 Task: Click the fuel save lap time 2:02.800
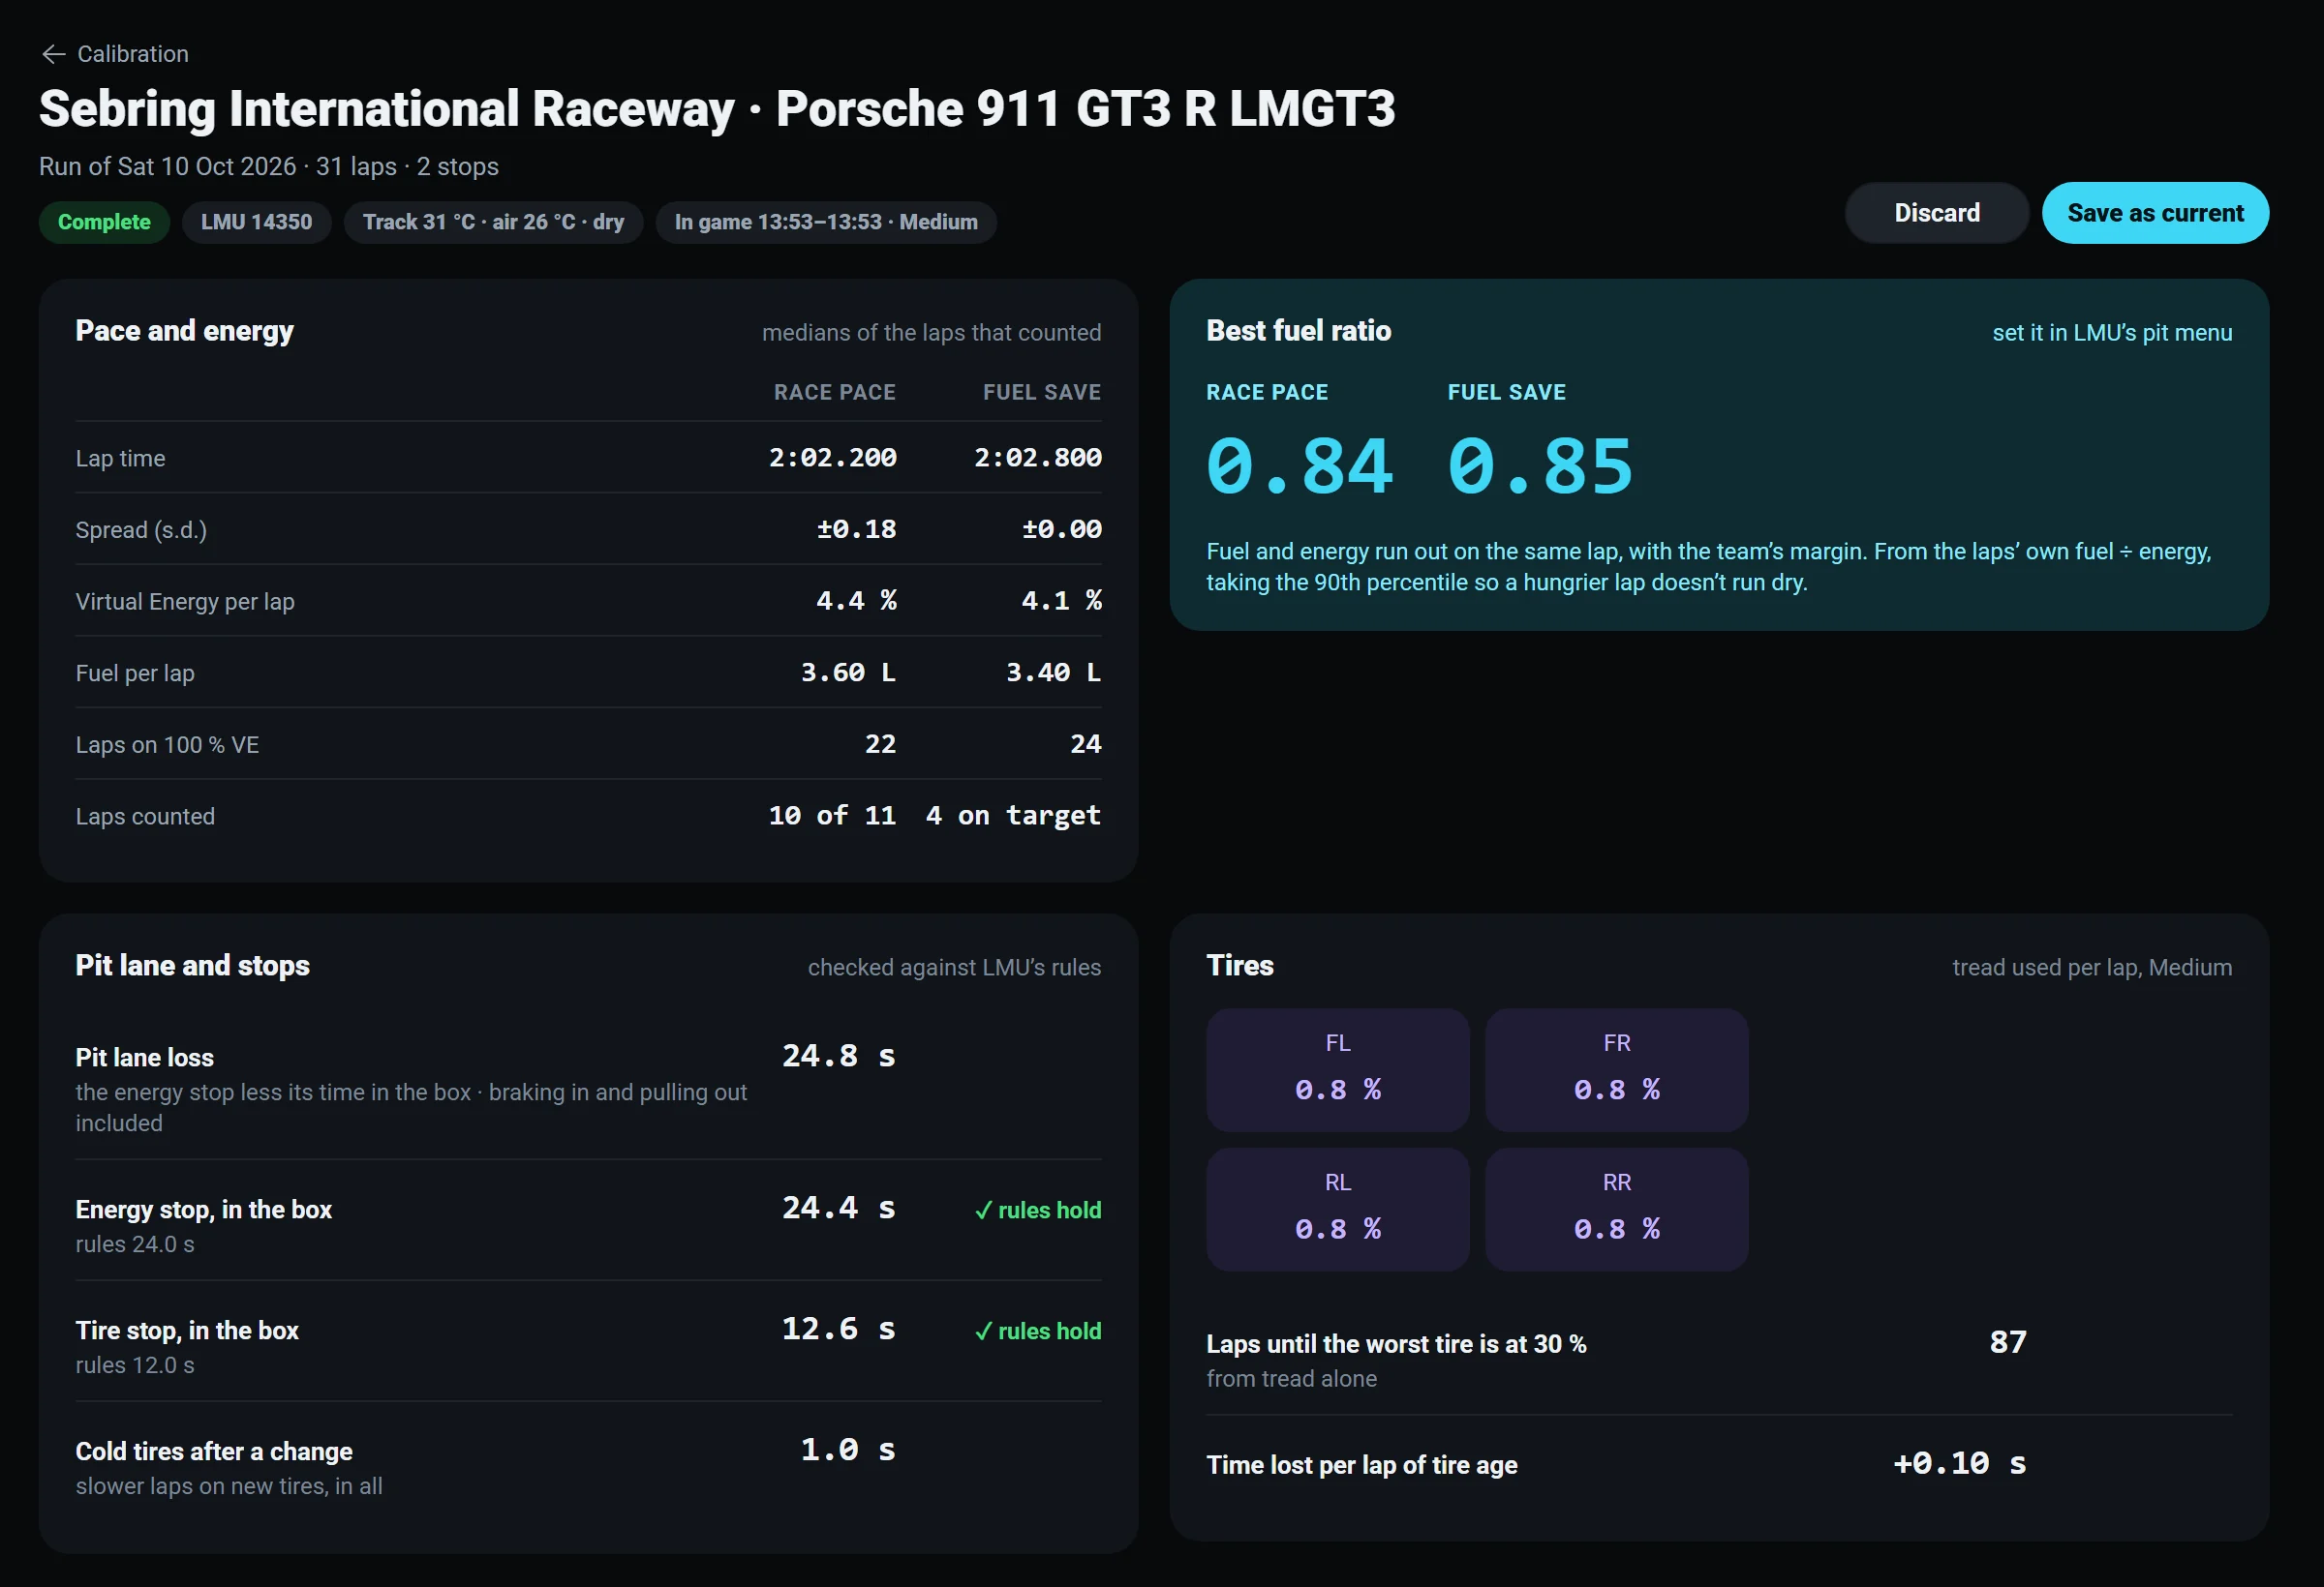point(1038,458)
